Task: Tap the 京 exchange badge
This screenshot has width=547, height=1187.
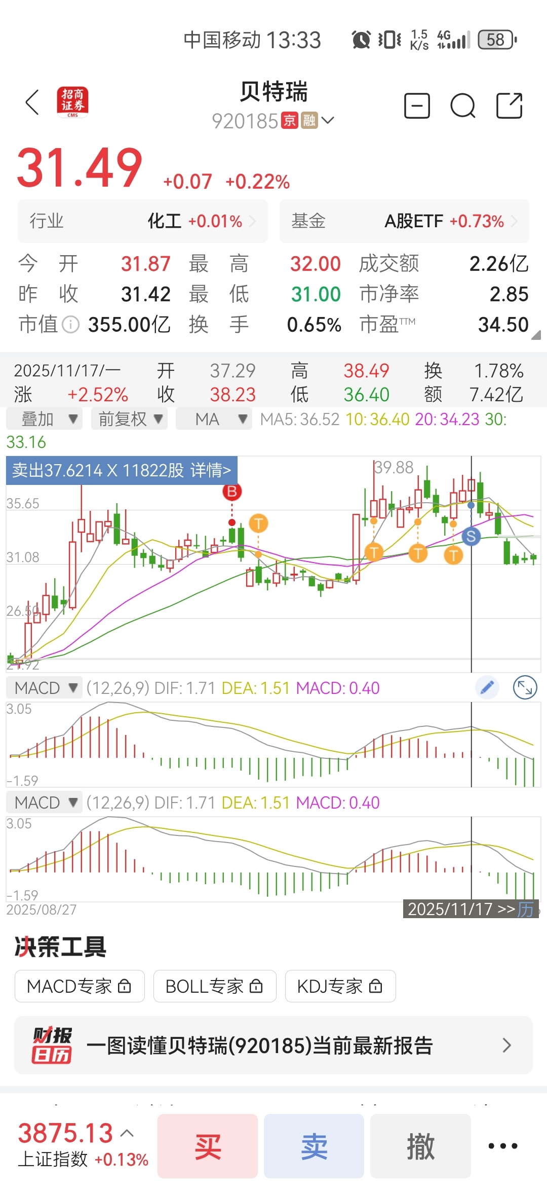Action: pyautogui.click(x=290, y=120)
